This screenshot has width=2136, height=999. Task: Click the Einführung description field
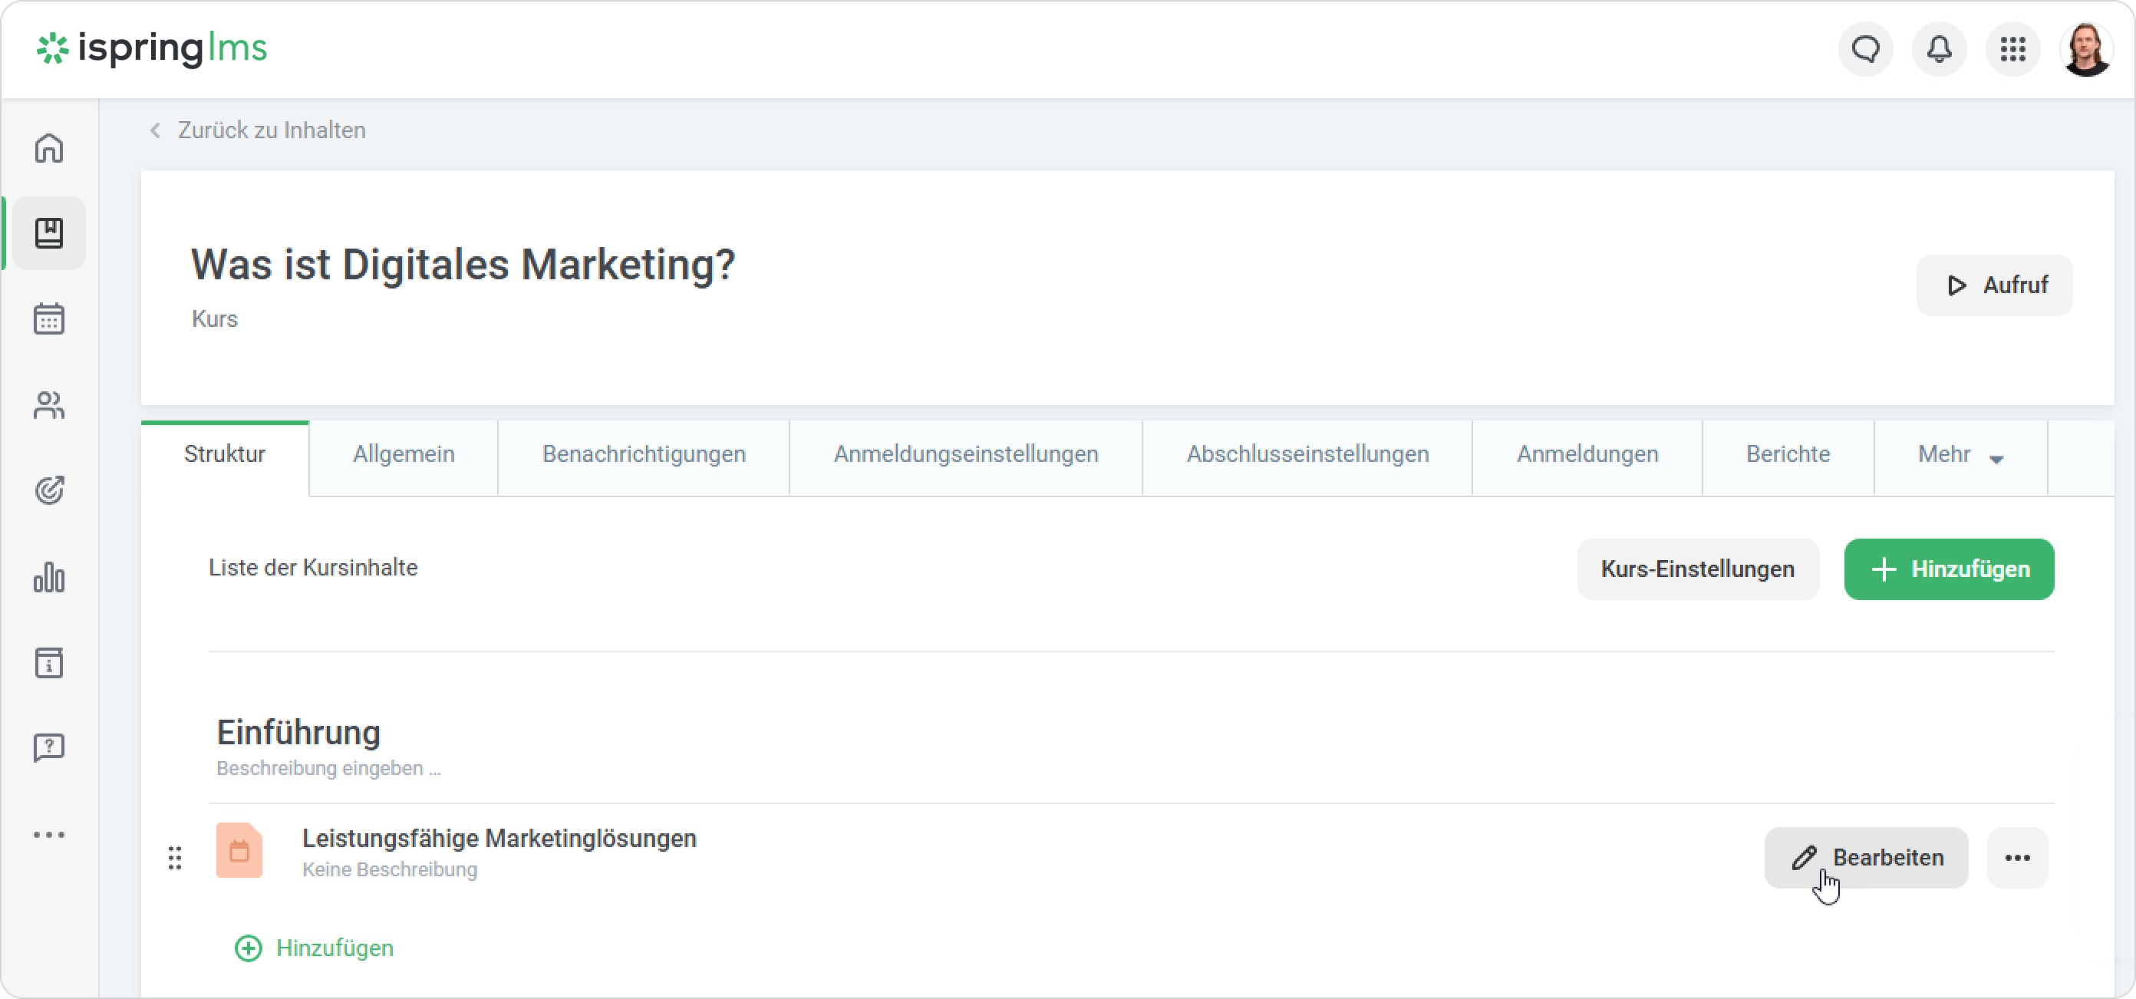coord(328,769)
